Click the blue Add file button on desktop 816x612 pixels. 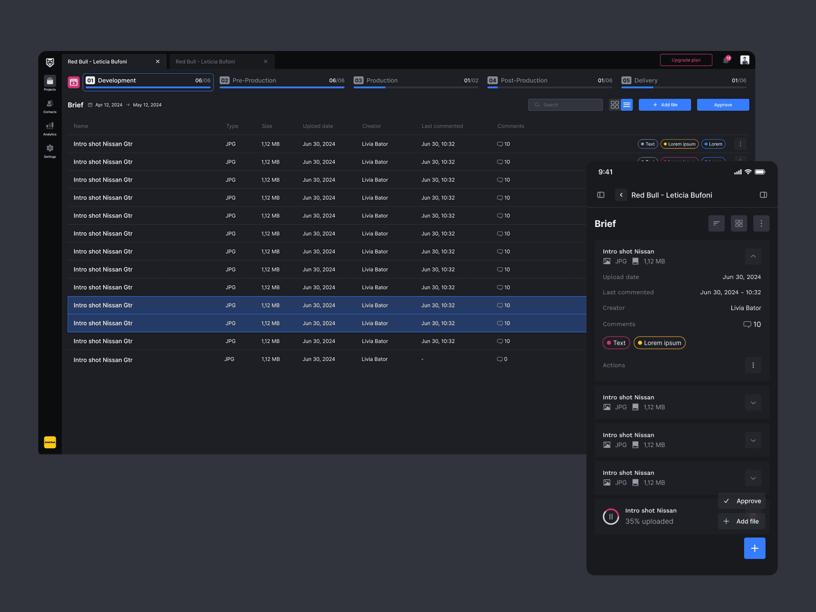point(665,105)
